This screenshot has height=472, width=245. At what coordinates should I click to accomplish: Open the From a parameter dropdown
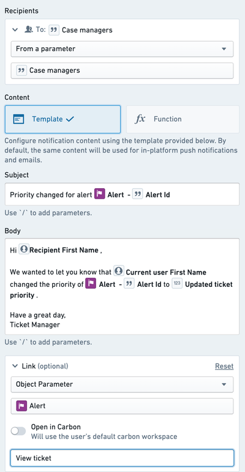(122, 49)
